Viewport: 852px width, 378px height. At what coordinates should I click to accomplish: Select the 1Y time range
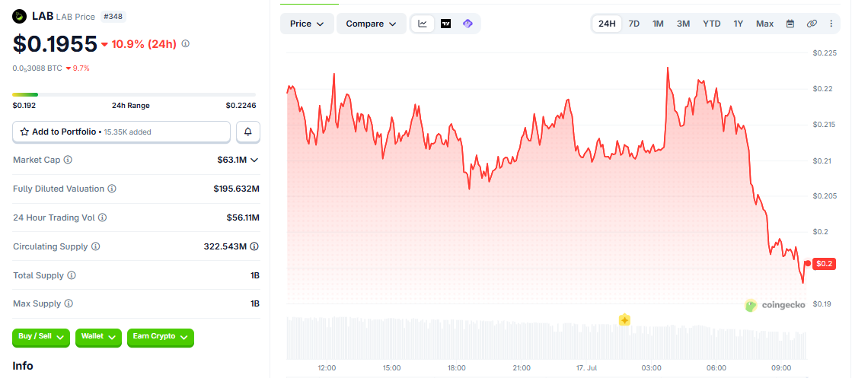[738, 24]
